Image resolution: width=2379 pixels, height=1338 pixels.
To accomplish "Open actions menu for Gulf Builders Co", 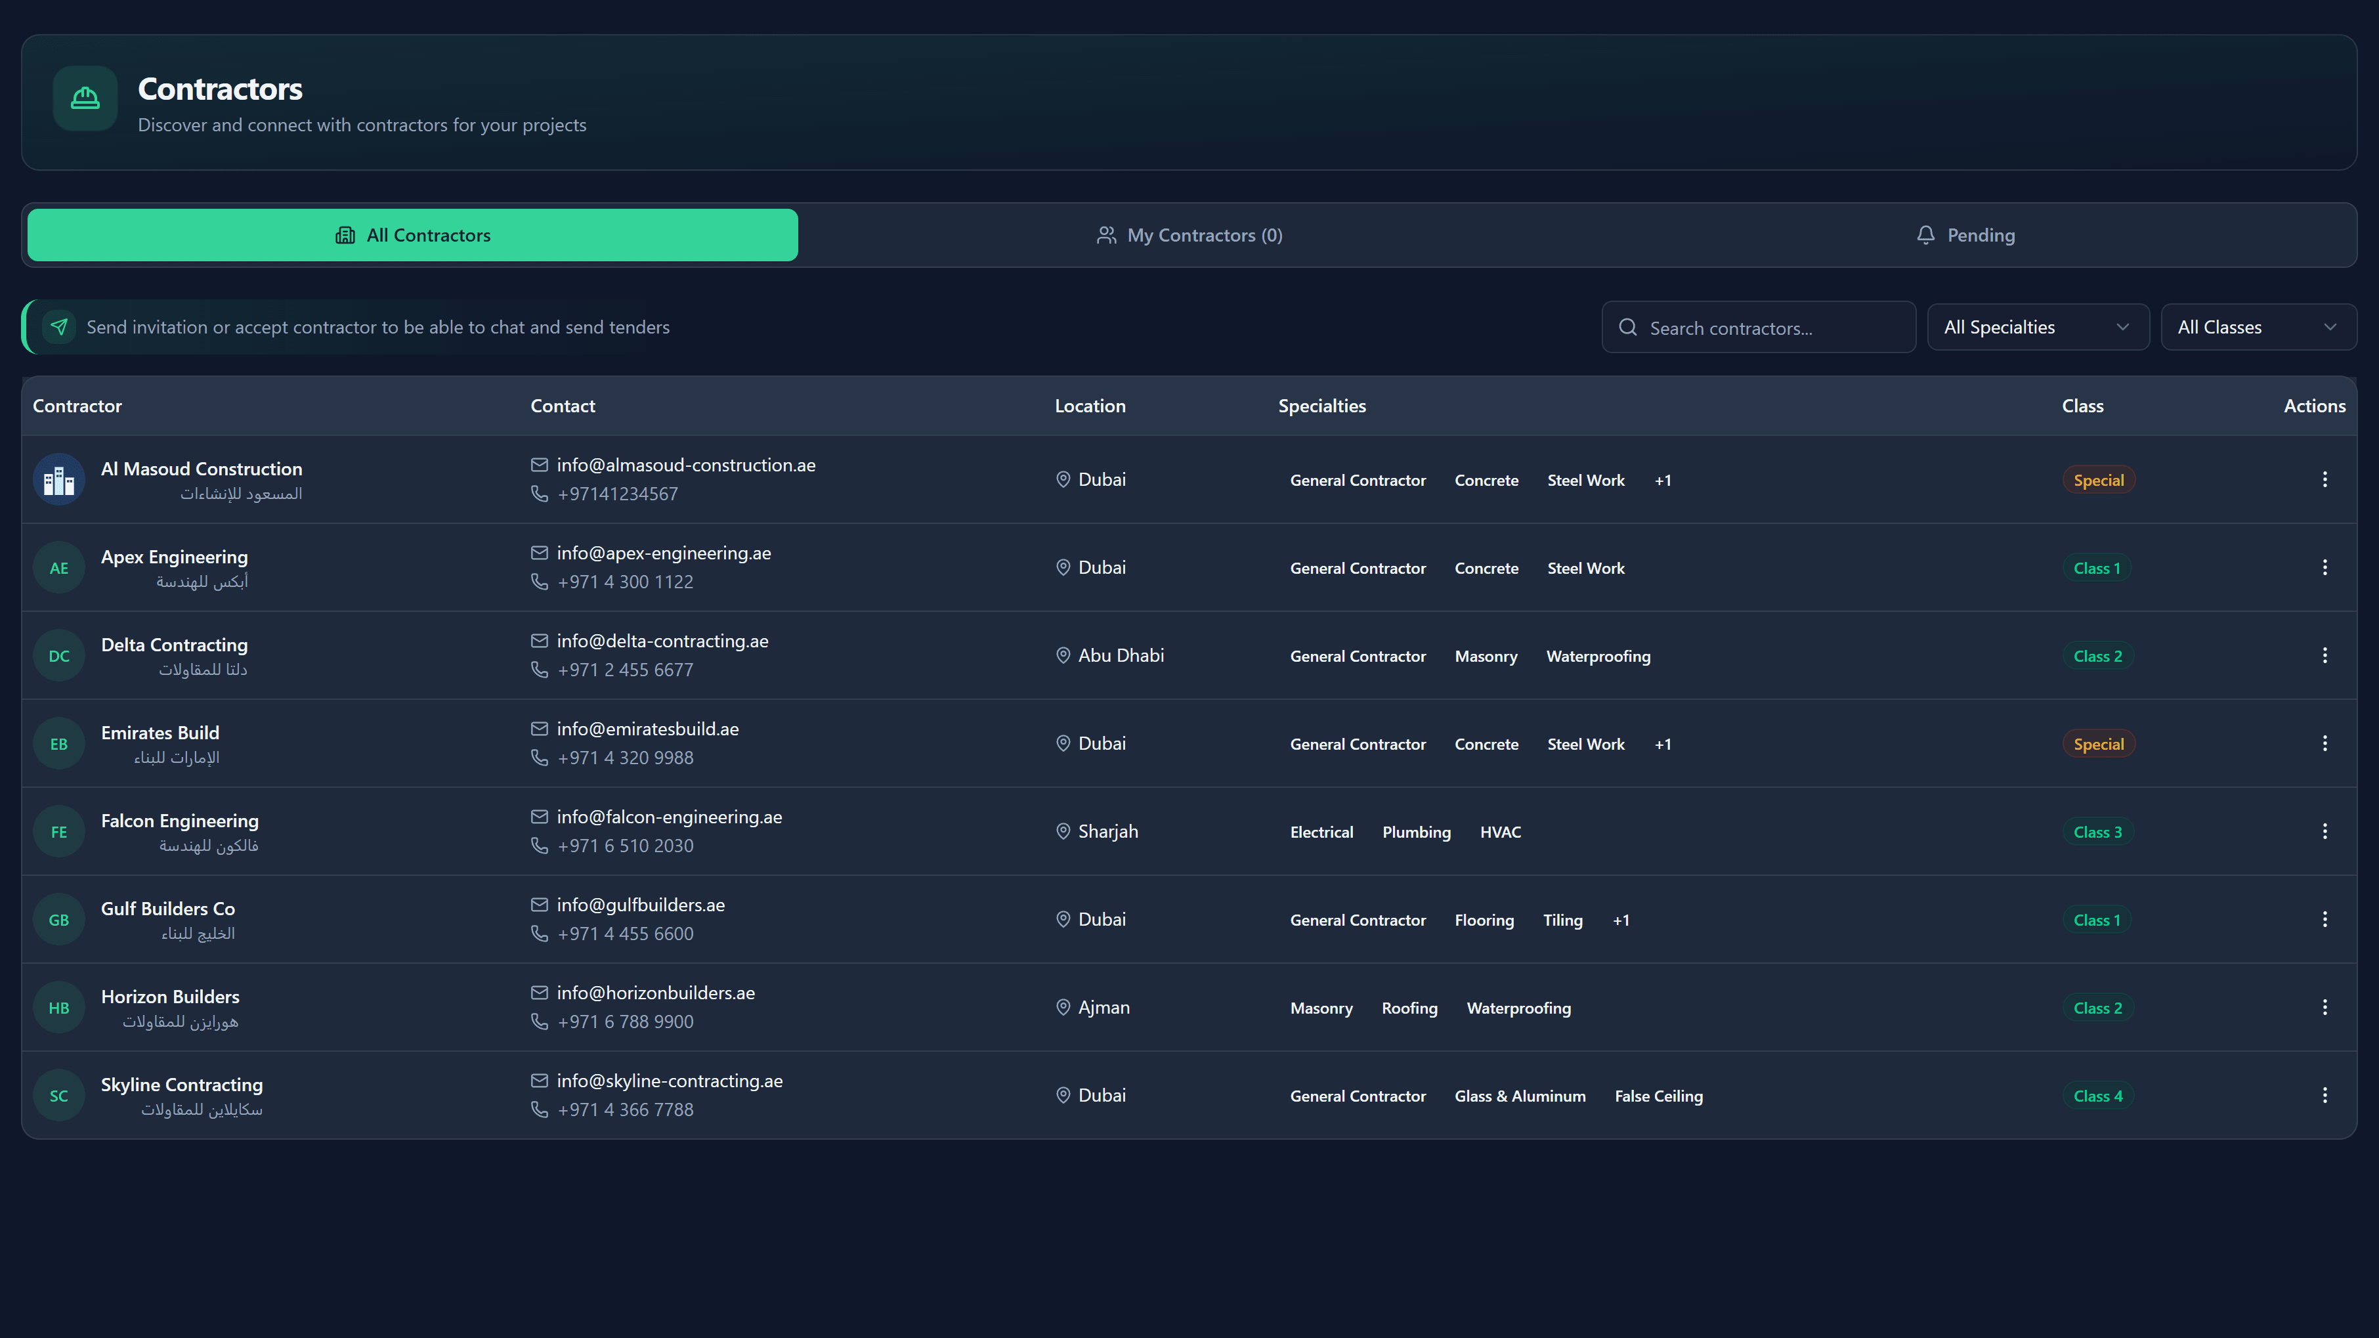I will pyautogui.click(x=2325, y=918).
